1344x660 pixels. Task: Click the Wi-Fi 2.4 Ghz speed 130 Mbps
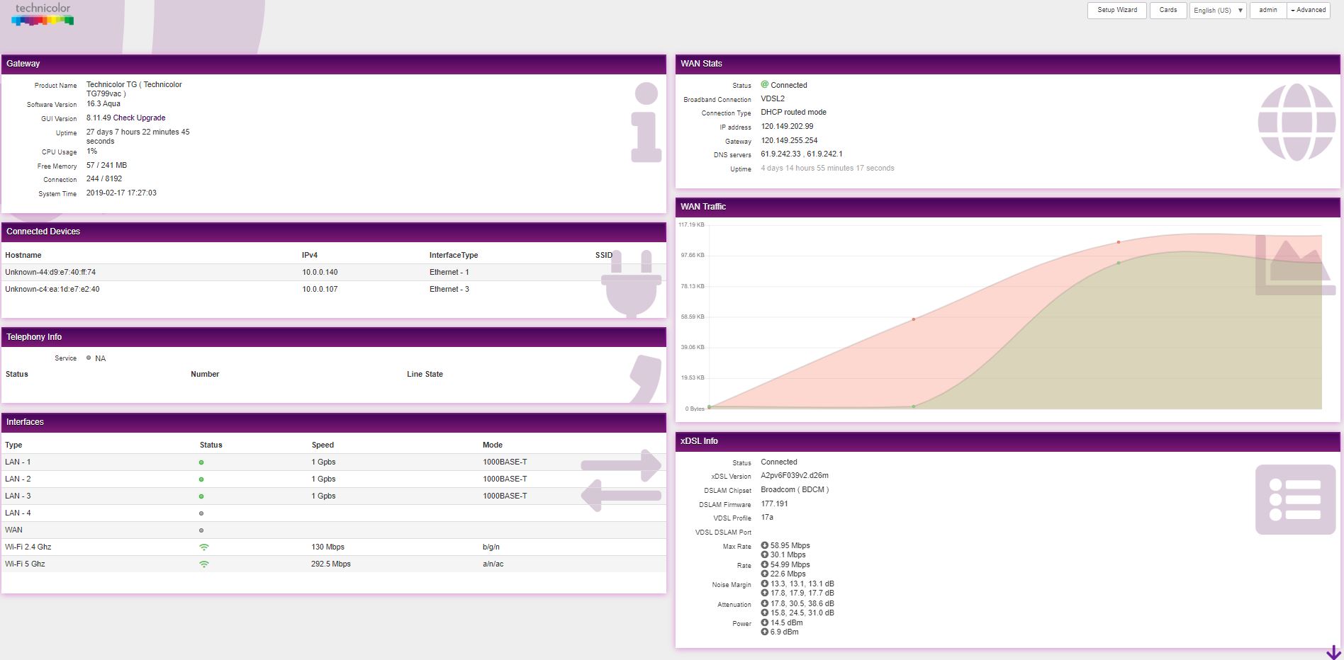pyautogui.click(x=327, y=547)
